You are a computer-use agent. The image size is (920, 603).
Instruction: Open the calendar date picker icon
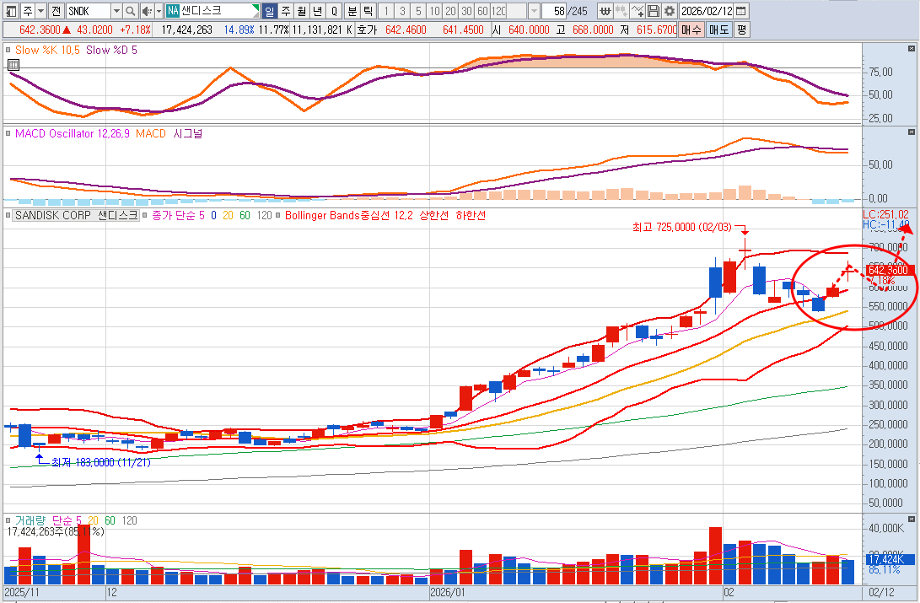[x=740, y=11]
